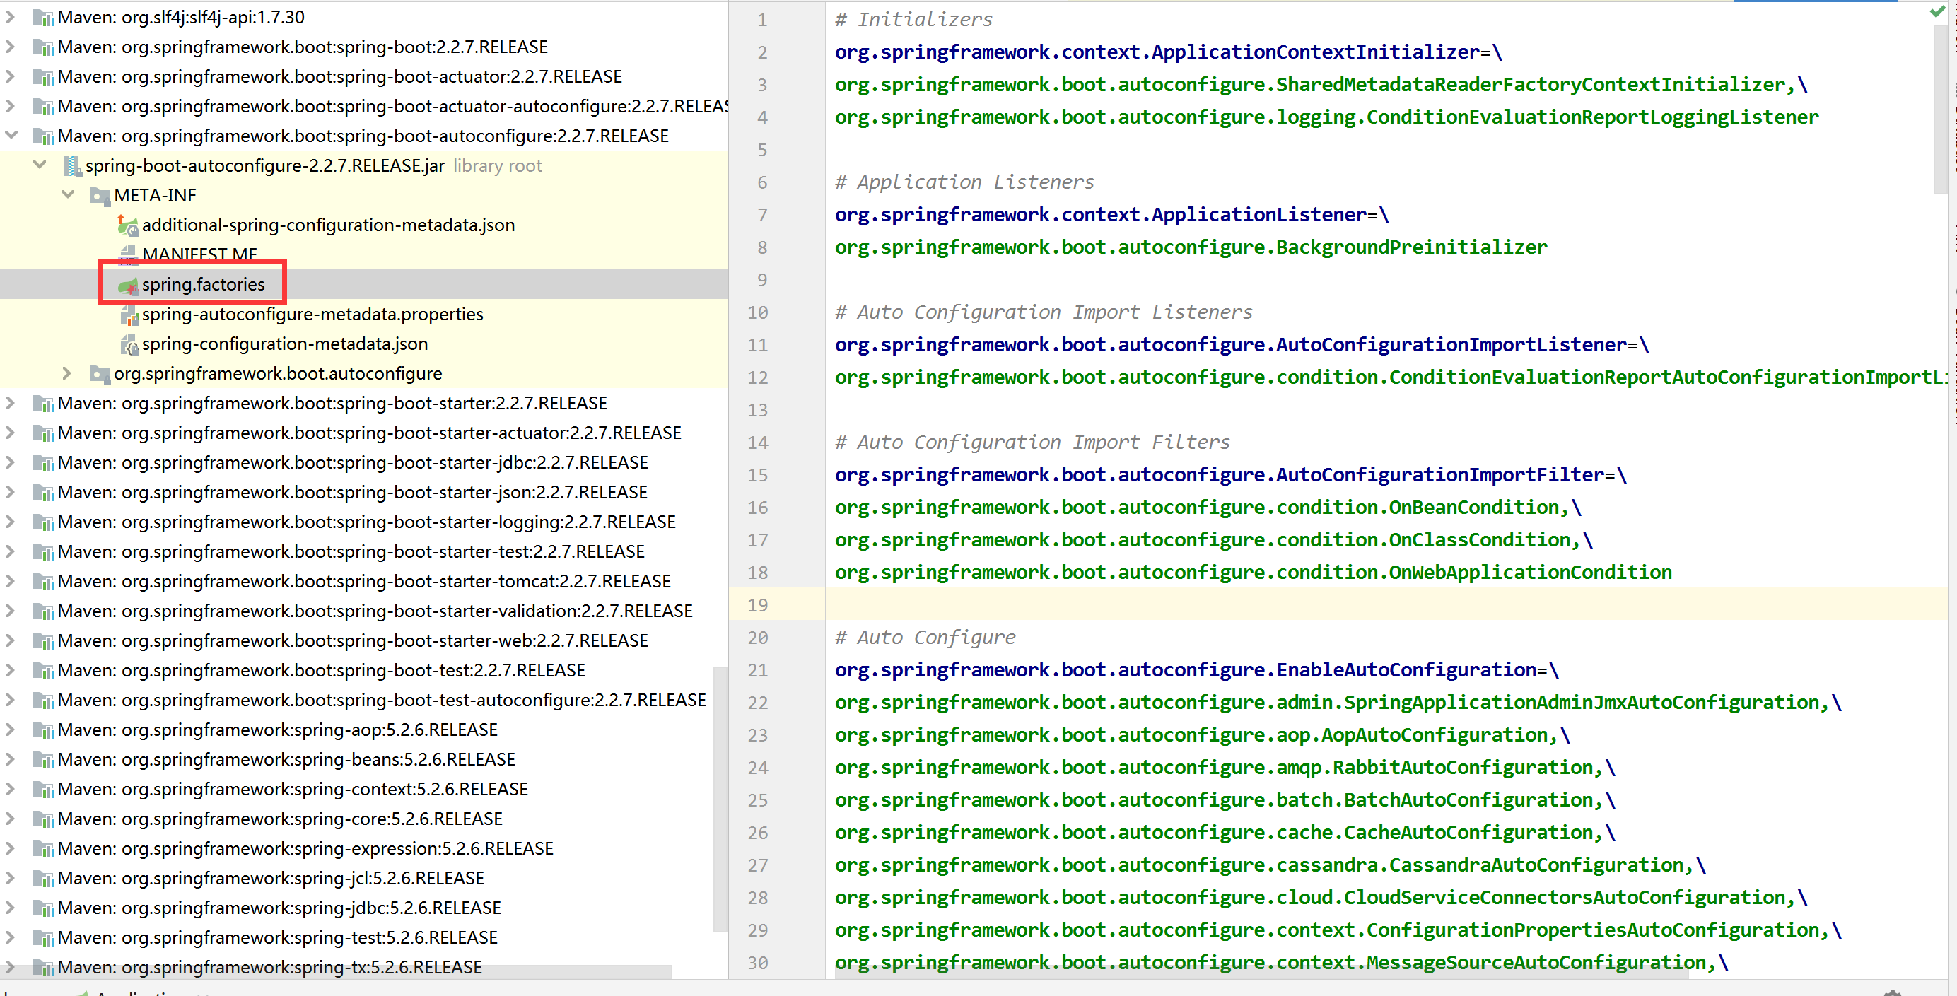Click the spring-tx:5.2.6.RELEASE library icon
1957x996 pixels.
[x=44, y=967]
